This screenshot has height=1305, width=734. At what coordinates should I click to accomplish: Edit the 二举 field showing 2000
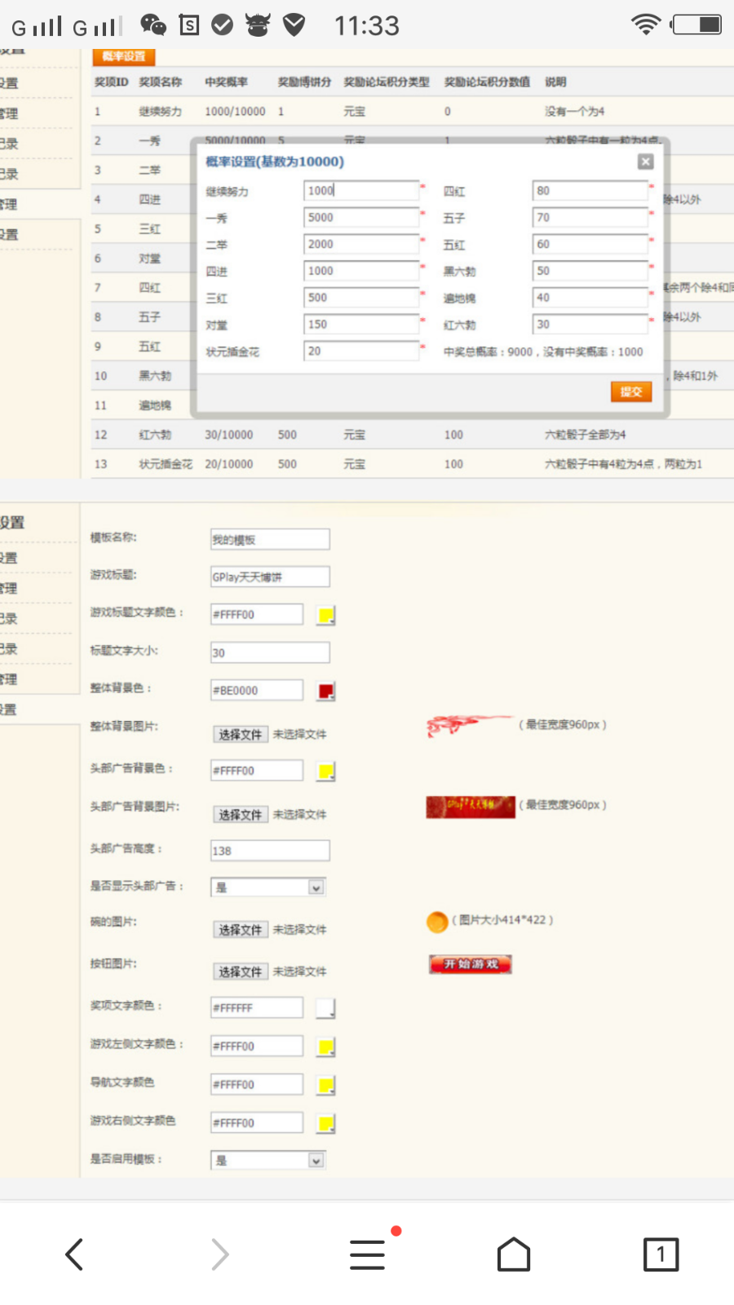[x=361, y=244]
